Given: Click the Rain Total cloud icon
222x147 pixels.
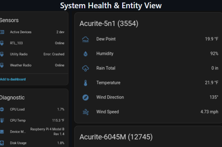Looking at the screenshot, I should click(x=85, y=68).
